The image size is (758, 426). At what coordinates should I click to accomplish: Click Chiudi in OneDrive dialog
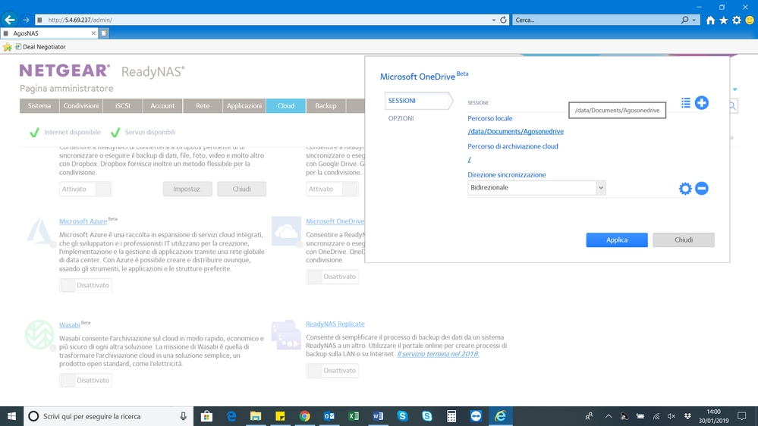[x=684, y=240]
